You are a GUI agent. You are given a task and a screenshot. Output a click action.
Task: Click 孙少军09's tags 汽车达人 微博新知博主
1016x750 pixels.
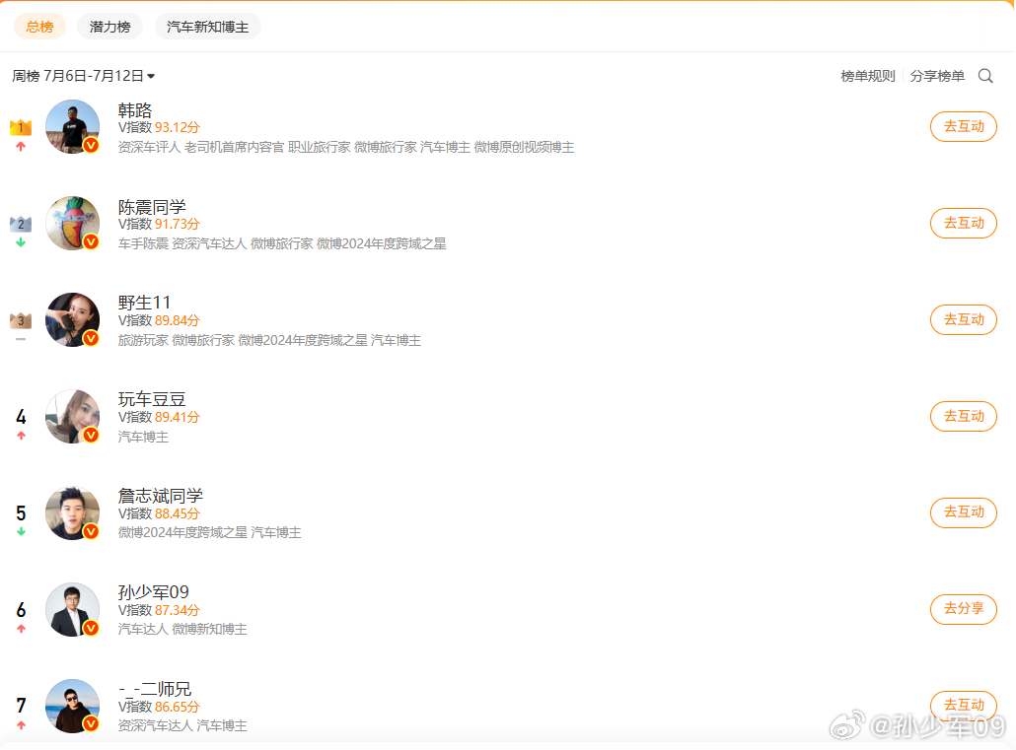click(182, 630)
